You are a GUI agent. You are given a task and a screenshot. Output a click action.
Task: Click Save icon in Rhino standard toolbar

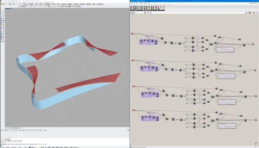coord(22,6)
